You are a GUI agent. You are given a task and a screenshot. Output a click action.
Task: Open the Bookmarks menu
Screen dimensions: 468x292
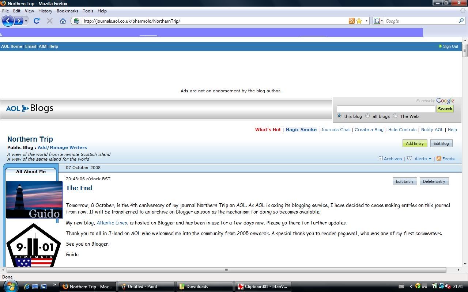point(67,11)
